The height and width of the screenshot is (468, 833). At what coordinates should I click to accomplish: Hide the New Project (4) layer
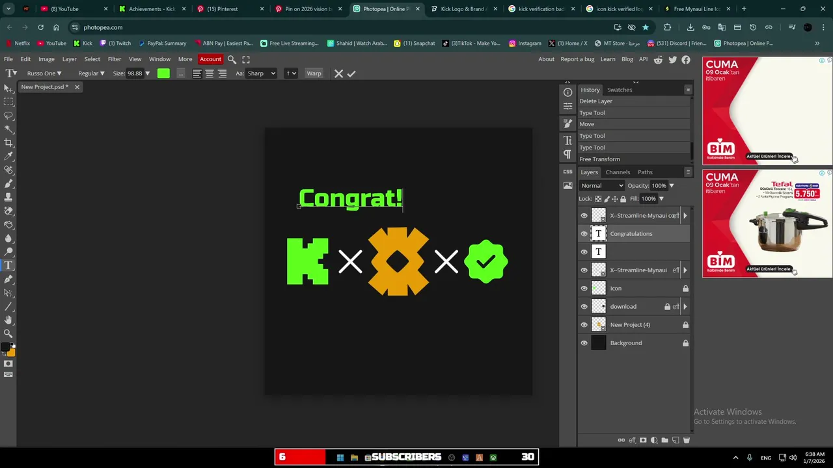(584, 324)
